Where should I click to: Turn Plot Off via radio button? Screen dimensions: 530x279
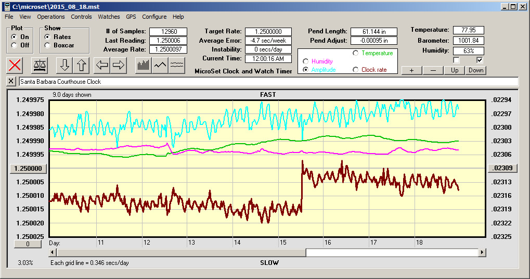pos(14,45)
